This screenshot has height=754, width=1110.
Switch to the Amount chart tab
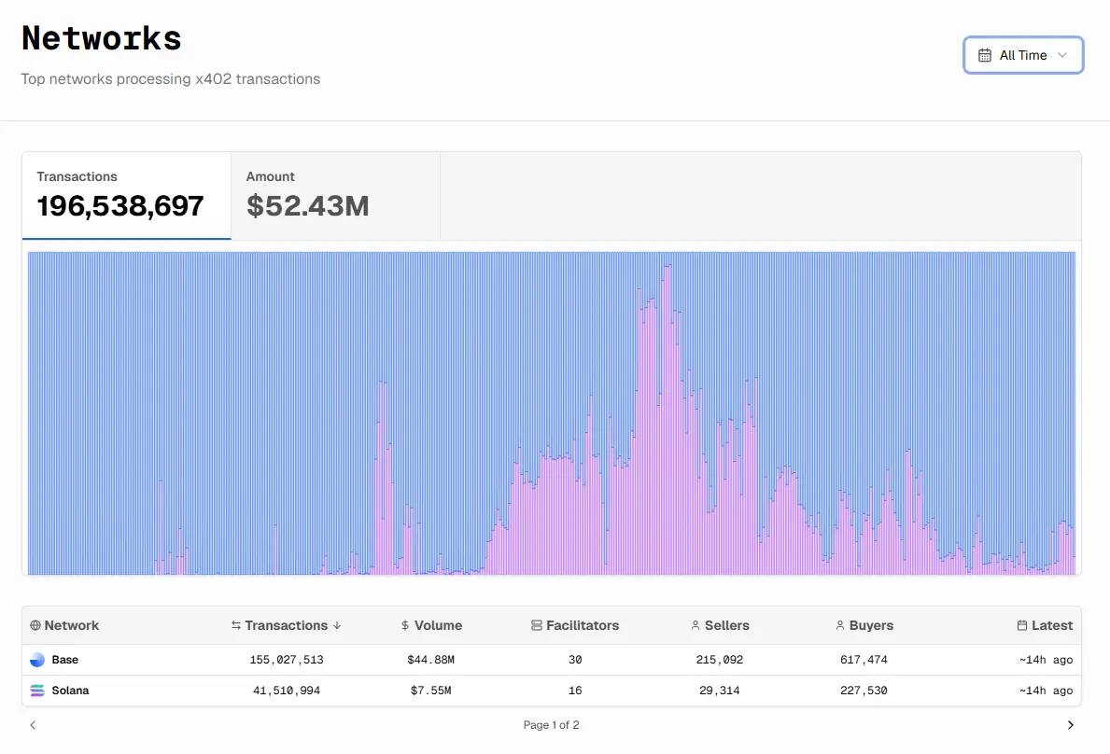click(335, 196)
